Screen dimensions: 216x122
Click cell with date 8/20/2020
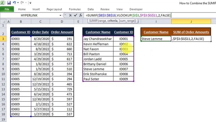[40, 39]
